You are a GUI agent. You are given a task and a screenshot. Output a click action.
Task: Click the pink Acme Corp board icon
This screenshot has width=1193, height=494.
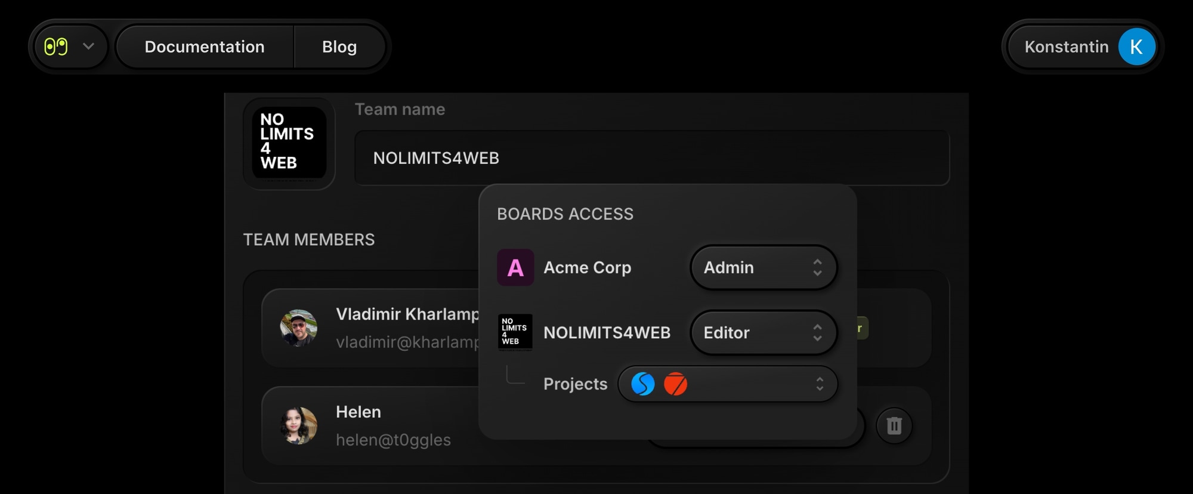(x=515, y=267)
